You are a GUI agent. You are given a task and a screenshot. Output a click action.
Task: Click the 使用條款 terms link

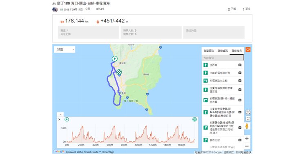pyautogui.click(x=229, y=152)
